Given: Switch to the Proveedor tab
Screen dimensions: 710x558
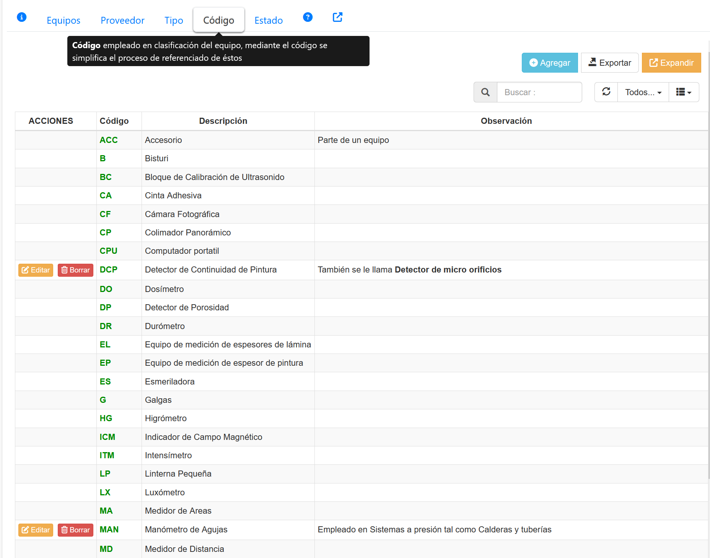Looking at the screenshot, I should pyautogui.click(x=122, y=20).
